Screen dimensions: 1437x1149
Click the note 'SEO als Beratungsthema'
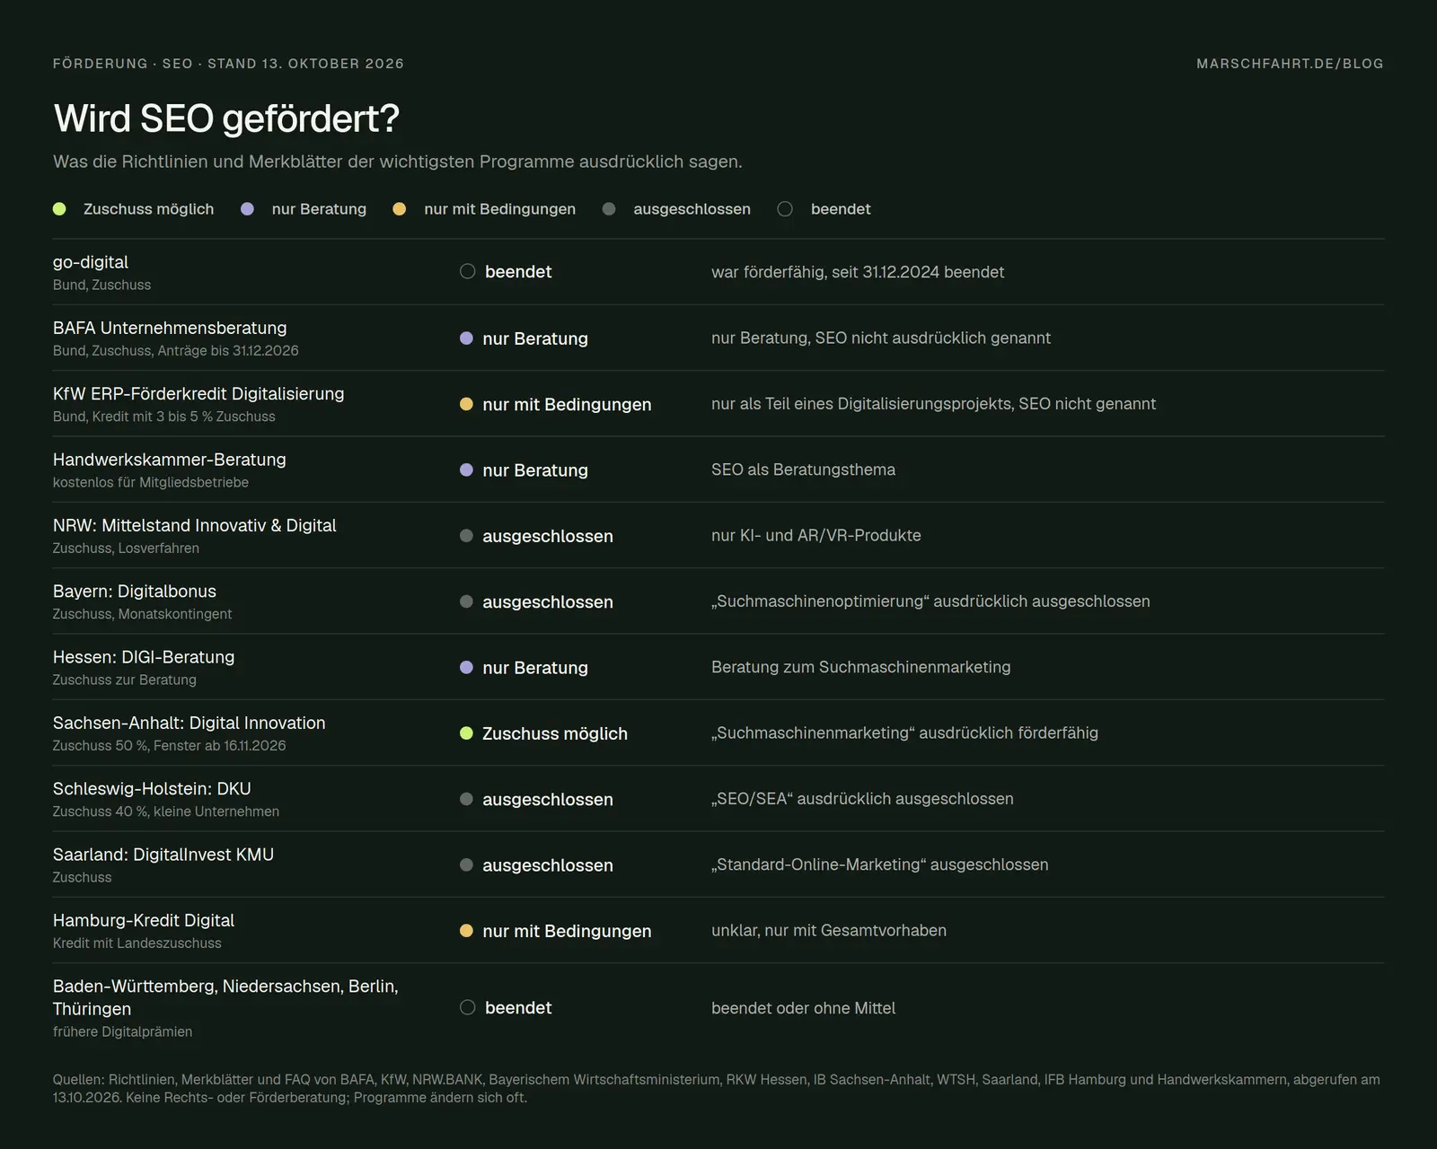click(803, 469)
